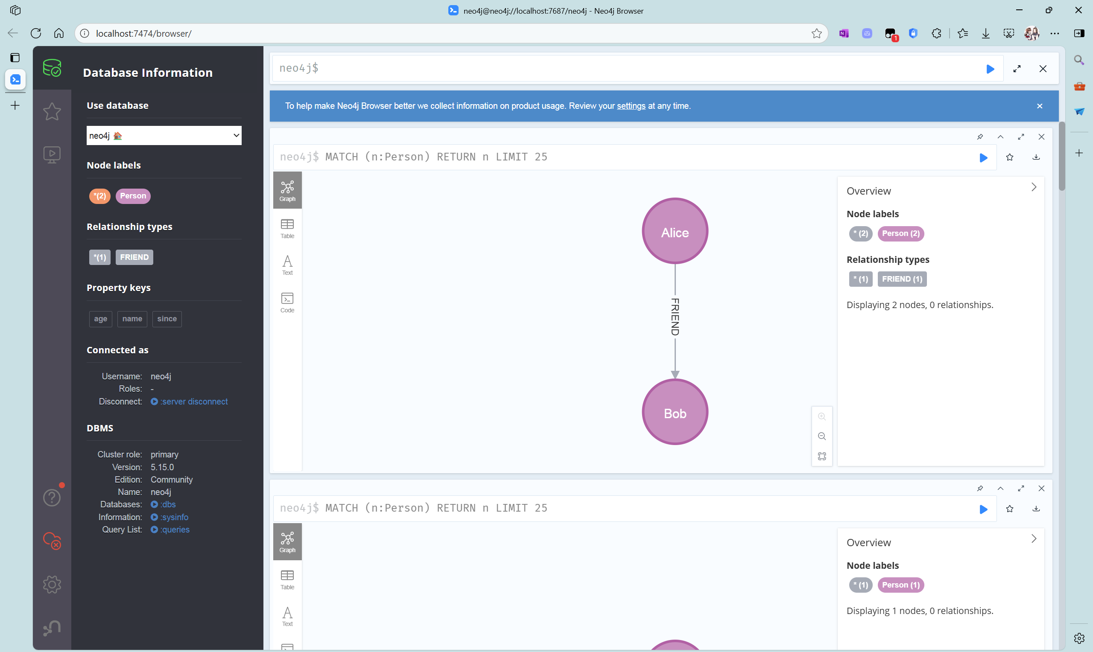1093x652 pixels.
Task: Open the Use database dropdown
Action: pos(164,136)
